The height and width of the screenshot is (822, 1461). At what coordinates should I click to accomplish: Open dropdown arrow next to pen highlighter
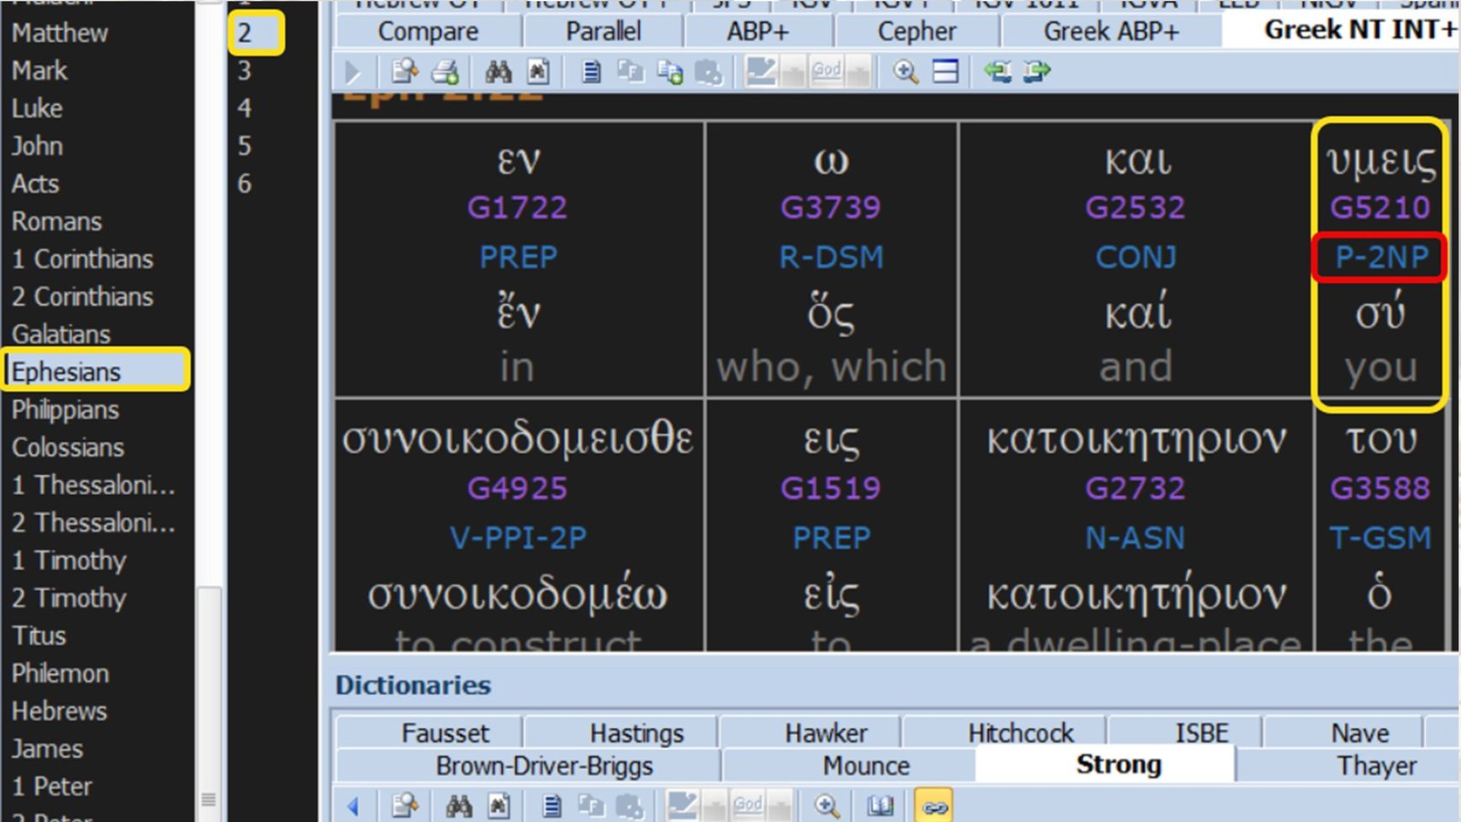[x=794, y=71]
